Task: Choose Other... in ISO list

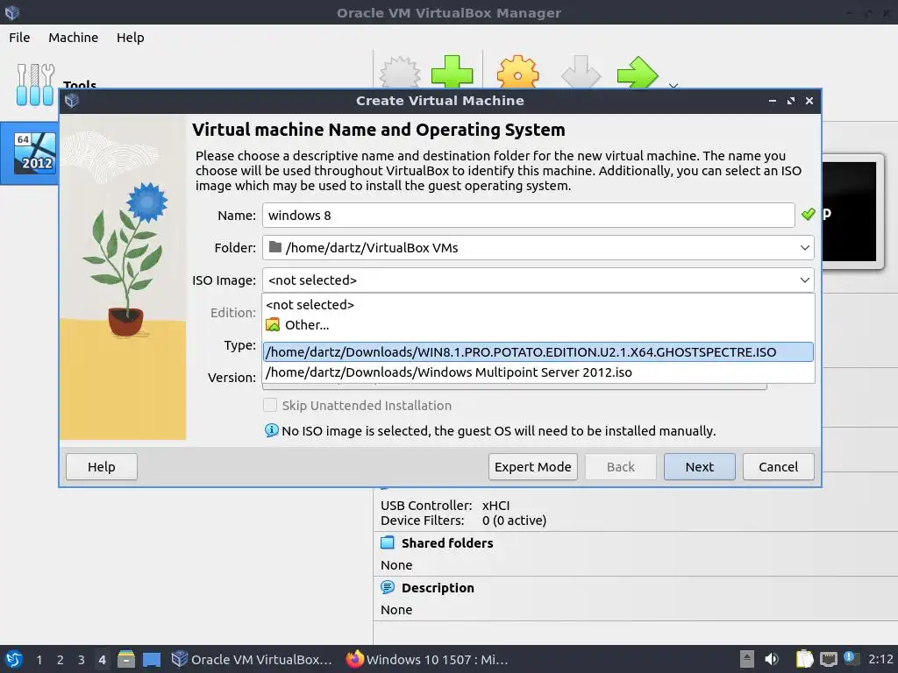Action: click(538, 325)
